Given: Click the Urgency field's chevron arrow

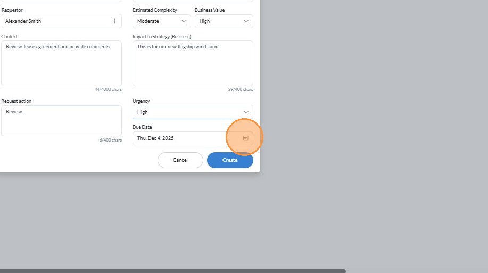Looking at the screenshot, I should click(246, 112).
